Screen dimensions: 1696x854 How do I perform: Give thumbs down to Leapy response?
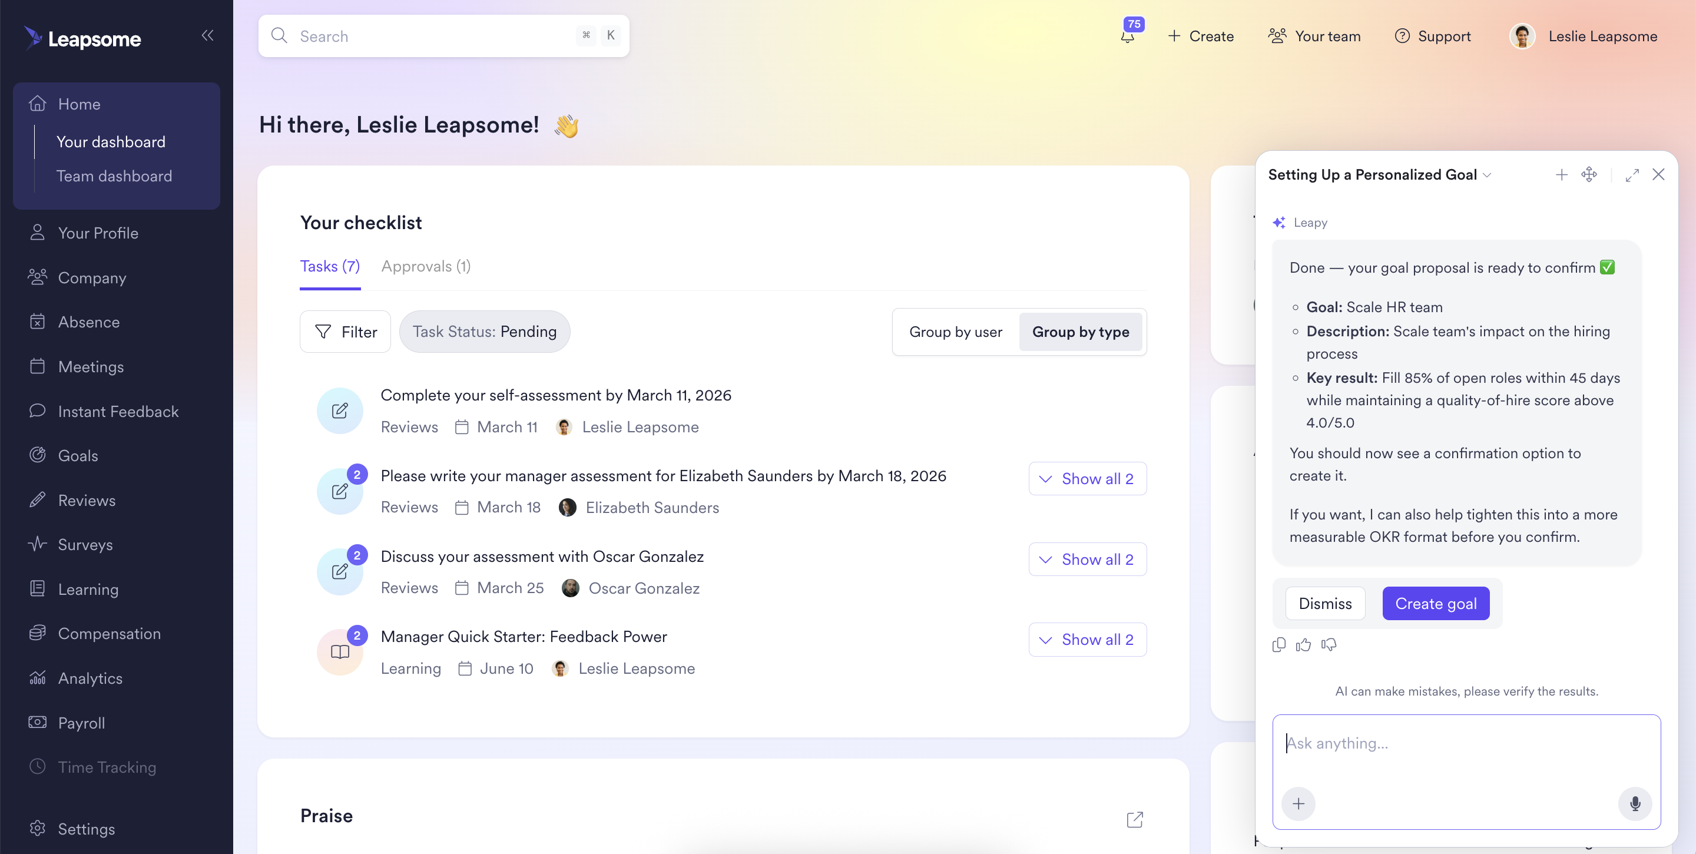[1329, 644]
